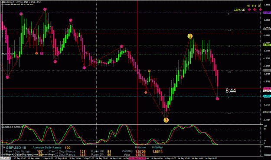This screenshot has width=271, height=160.
Task: Click the H4 downtrend arrow
Action: click(255, 10)
